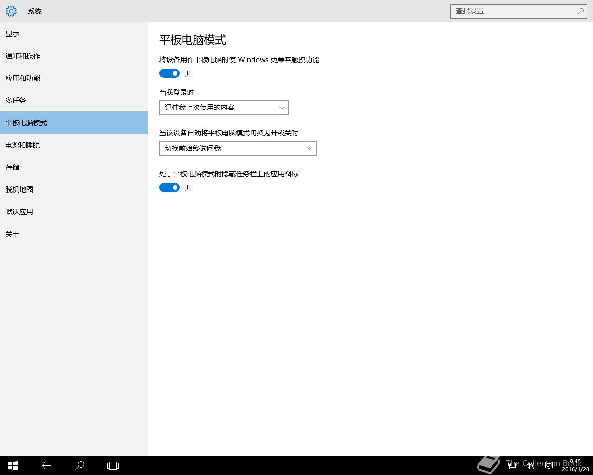Click the 处于平板电脑模式时隐藏任务栏上的应用图标 label
The height and width of the screenshot is (475, 593).
click(229, 174)
